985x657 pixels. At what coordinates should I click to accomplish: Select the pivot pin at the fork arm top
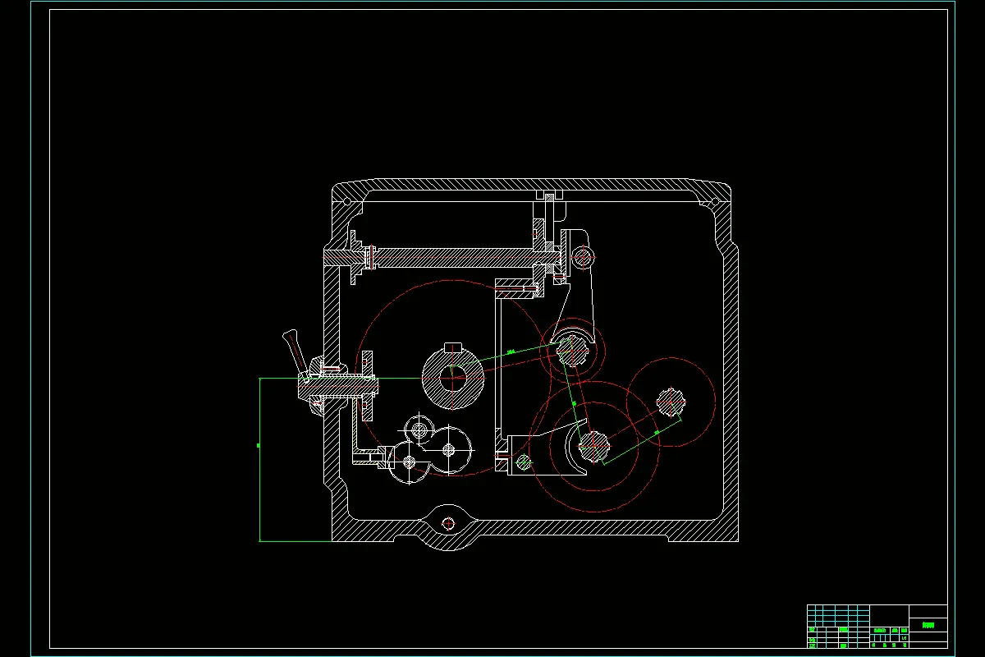[584, 257]
